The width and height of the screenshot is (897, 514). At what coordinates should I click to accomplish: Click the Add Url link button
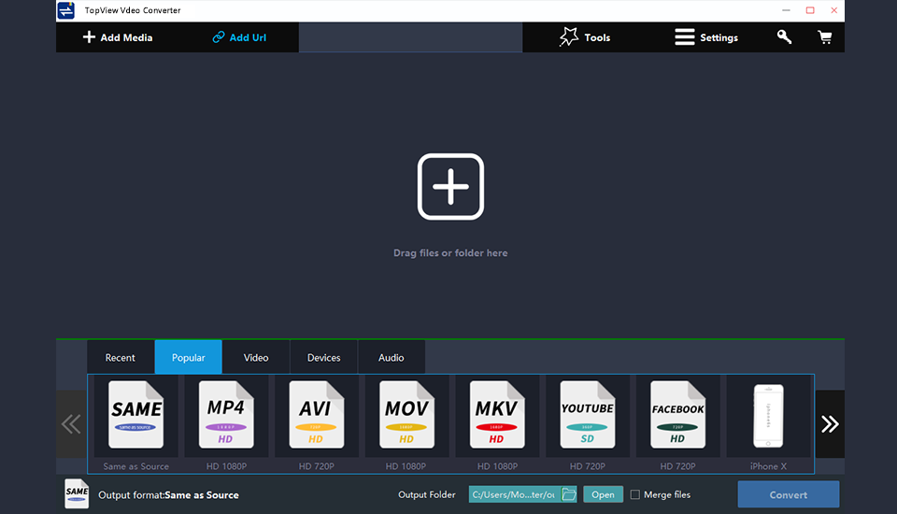pos(239,37)
